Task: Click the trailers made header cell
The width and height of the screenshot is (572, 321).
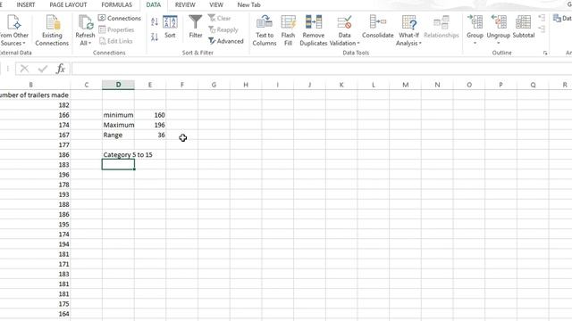Action: click(35, 95)
